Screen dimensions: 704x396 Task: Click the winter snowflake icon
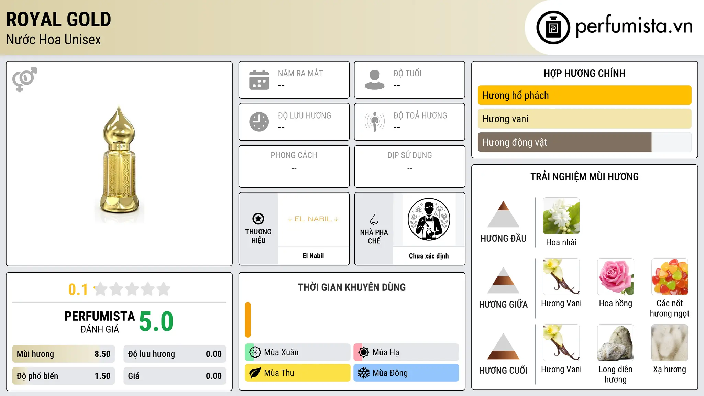[364, 373]
